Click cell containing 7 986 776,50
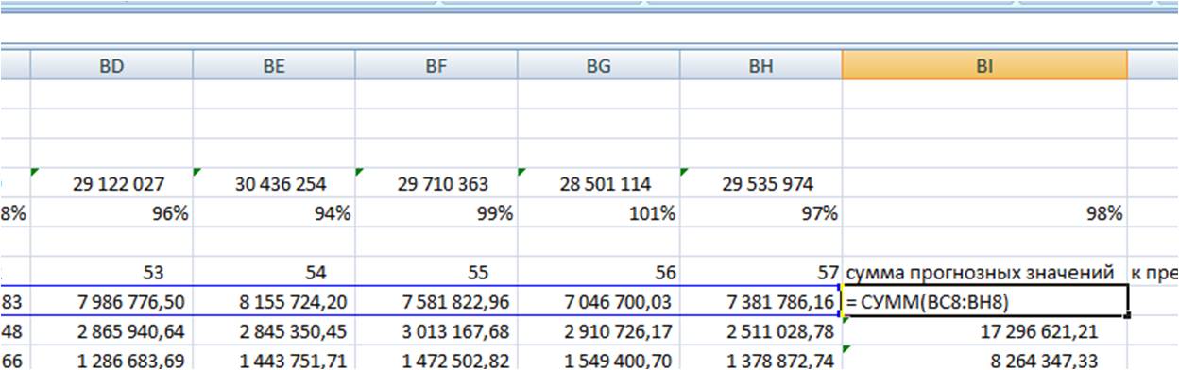Screen dimensions: 1179x370 (x=112, y=301)
